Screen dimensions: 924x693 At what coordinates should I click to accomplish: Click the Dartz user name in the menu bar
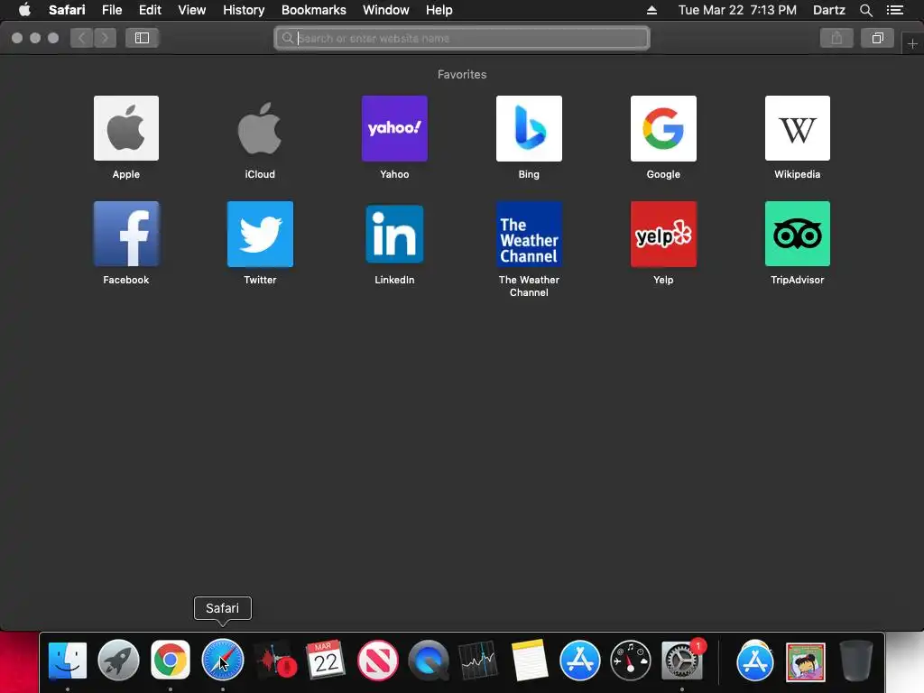coord(828,10)
